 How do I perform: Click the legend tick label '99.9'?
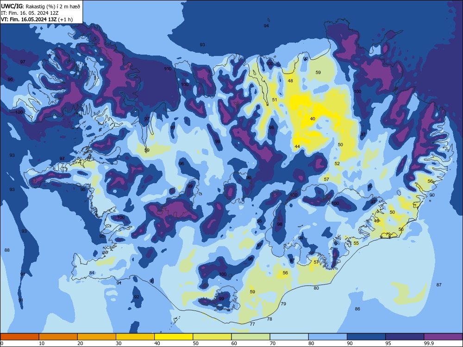tap(428, 343)
